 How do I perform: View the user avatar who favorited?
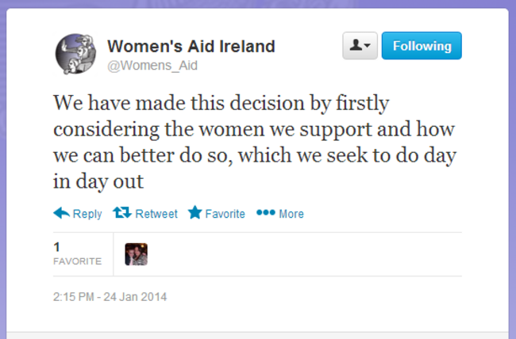click(137, 254)
